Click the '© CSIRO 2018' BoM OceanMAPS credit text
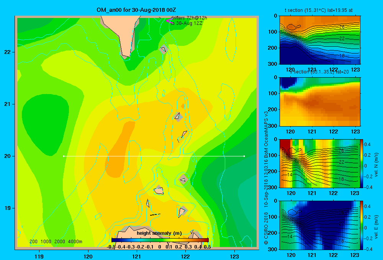The image size is (383, 260). (x=266, y=178)
